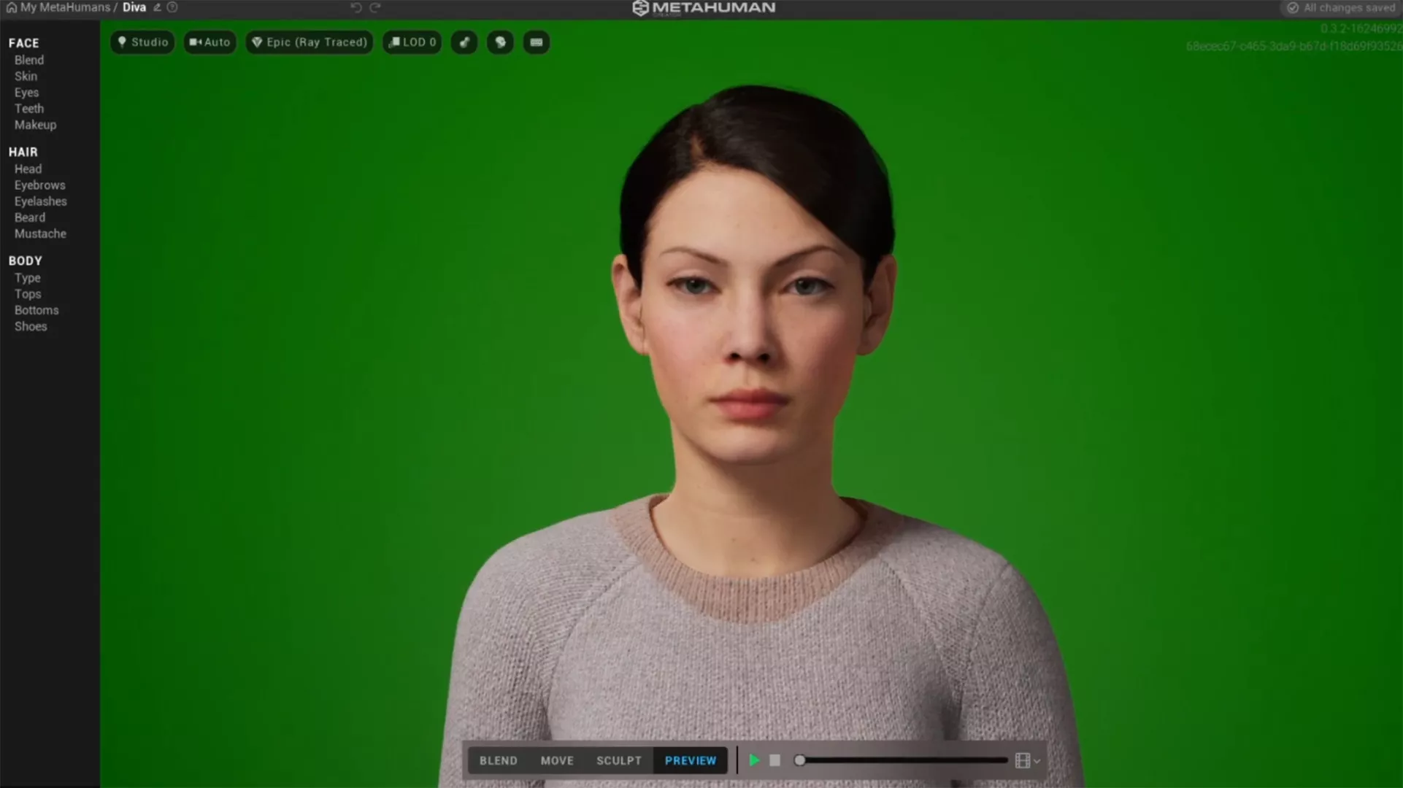Click the home icon for My MetaHumans
The width and height of the screenshot is (1403, 788).
pos(12,7)
